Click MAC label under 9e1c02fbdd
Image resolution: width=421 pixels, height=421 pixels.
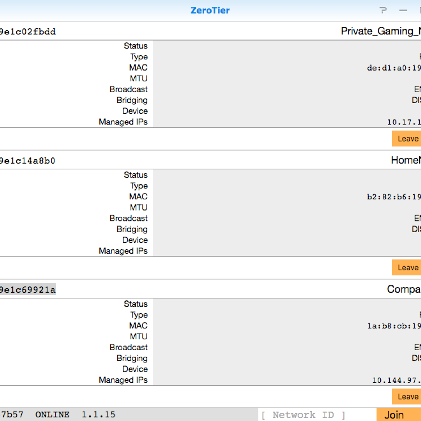pos(138,68)
